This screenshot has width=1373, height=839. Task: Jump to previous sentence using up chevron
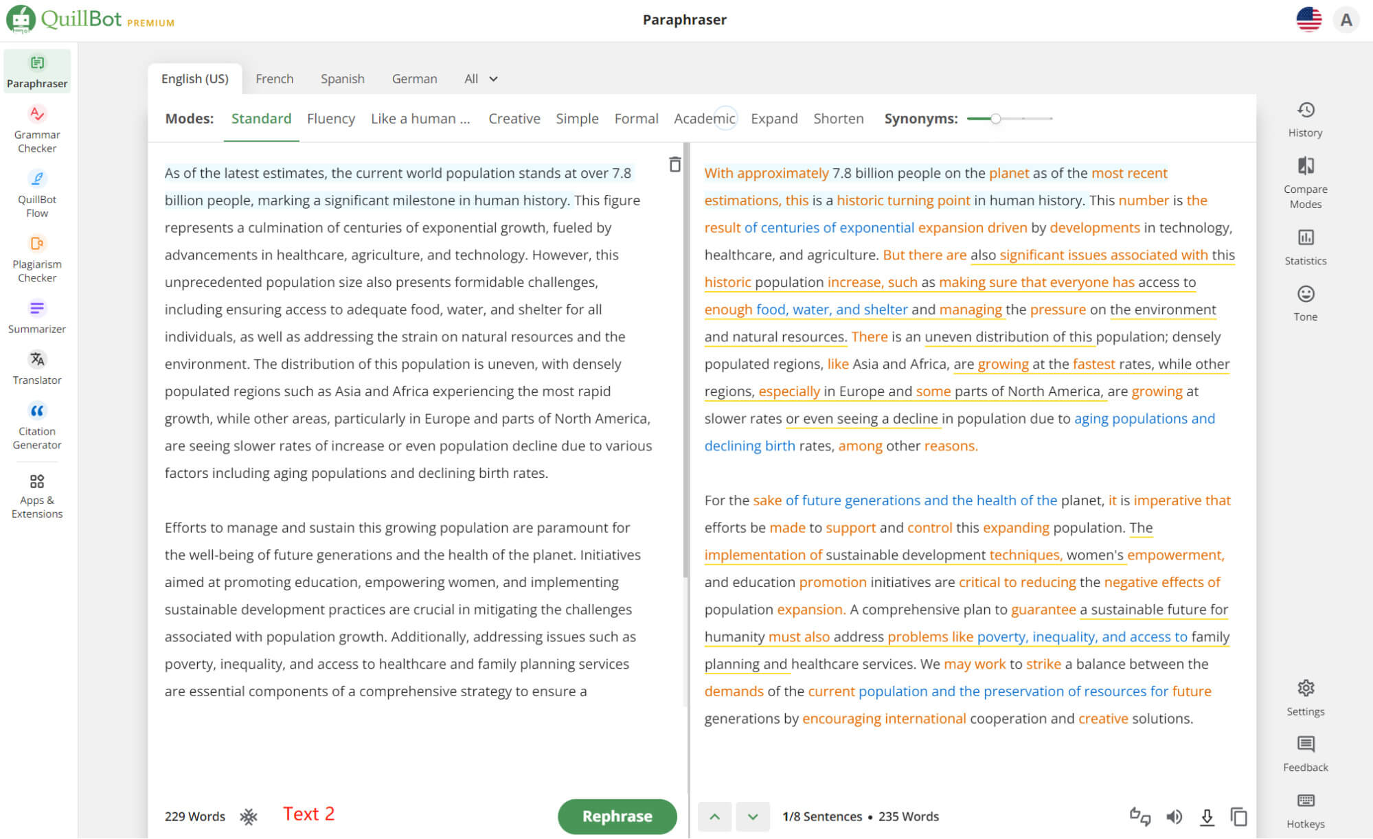point(714,816)
